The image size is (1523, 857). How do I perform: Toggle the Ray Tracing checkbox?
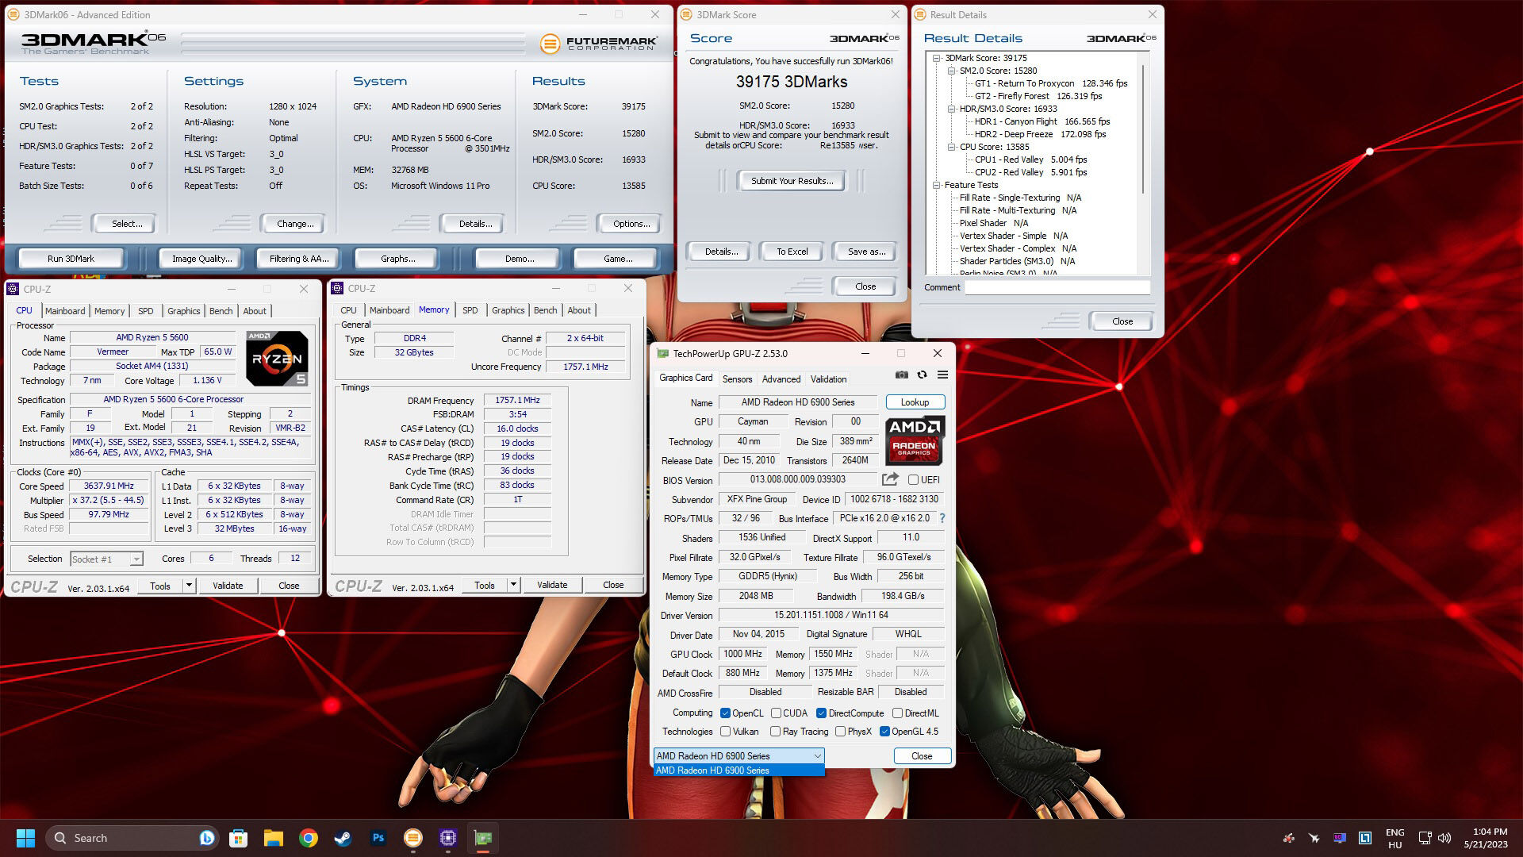776,732
